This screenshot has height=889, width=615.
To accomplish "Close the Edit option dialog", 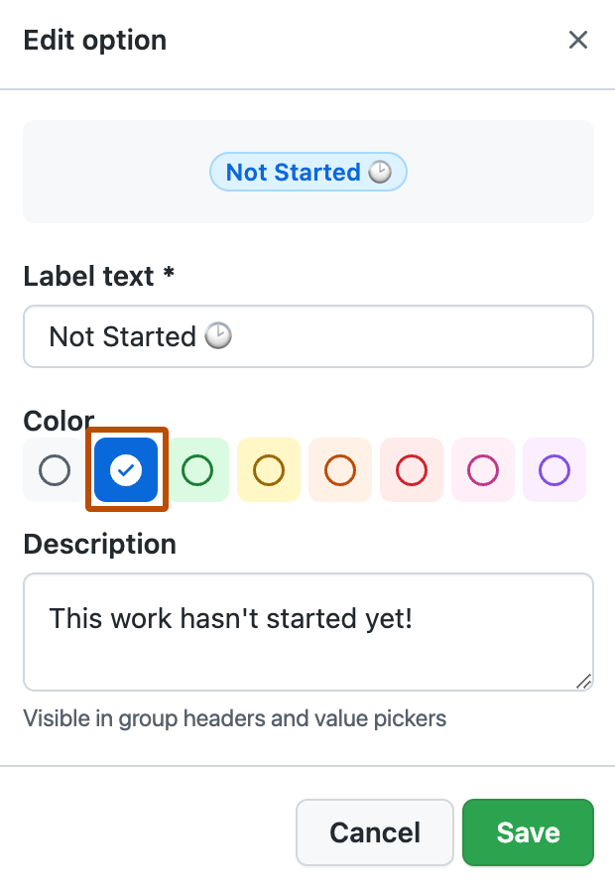I will point(578,40).
